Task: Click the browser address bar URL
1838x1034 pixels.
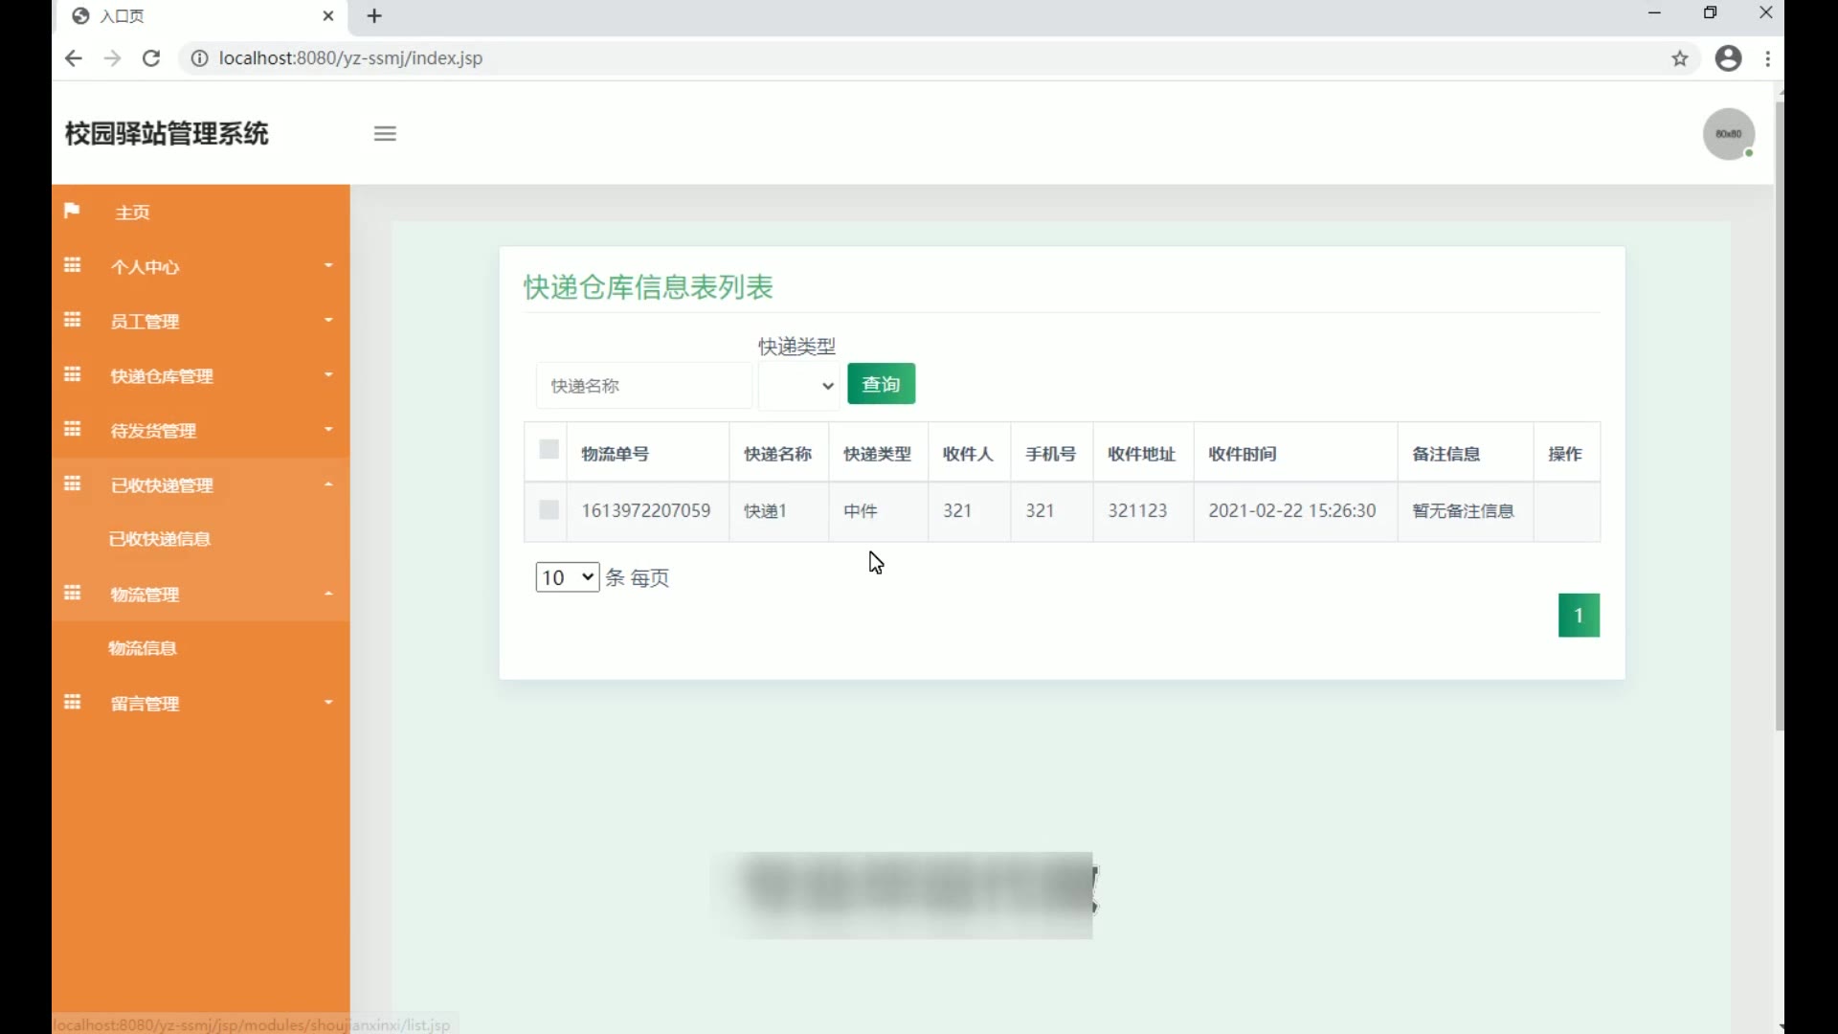Action: pos(350,58)
